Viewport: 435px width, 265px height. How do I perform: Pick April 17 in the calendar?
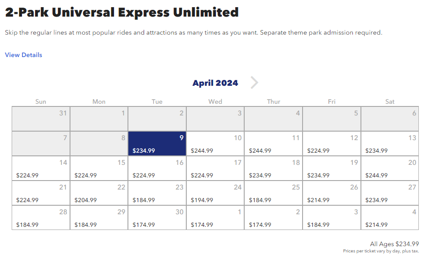(x=215, y=168)
